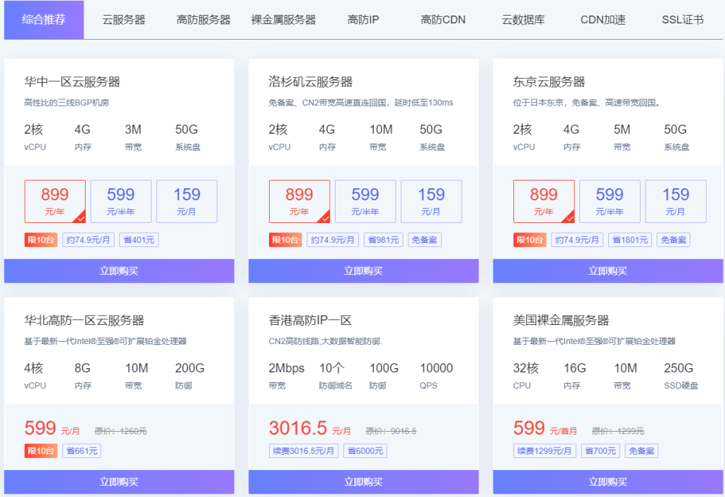点击华中一区云服务器的立即购买按钮
The image size is (725, 497).
pyautogui.click(x=119, y=270)
